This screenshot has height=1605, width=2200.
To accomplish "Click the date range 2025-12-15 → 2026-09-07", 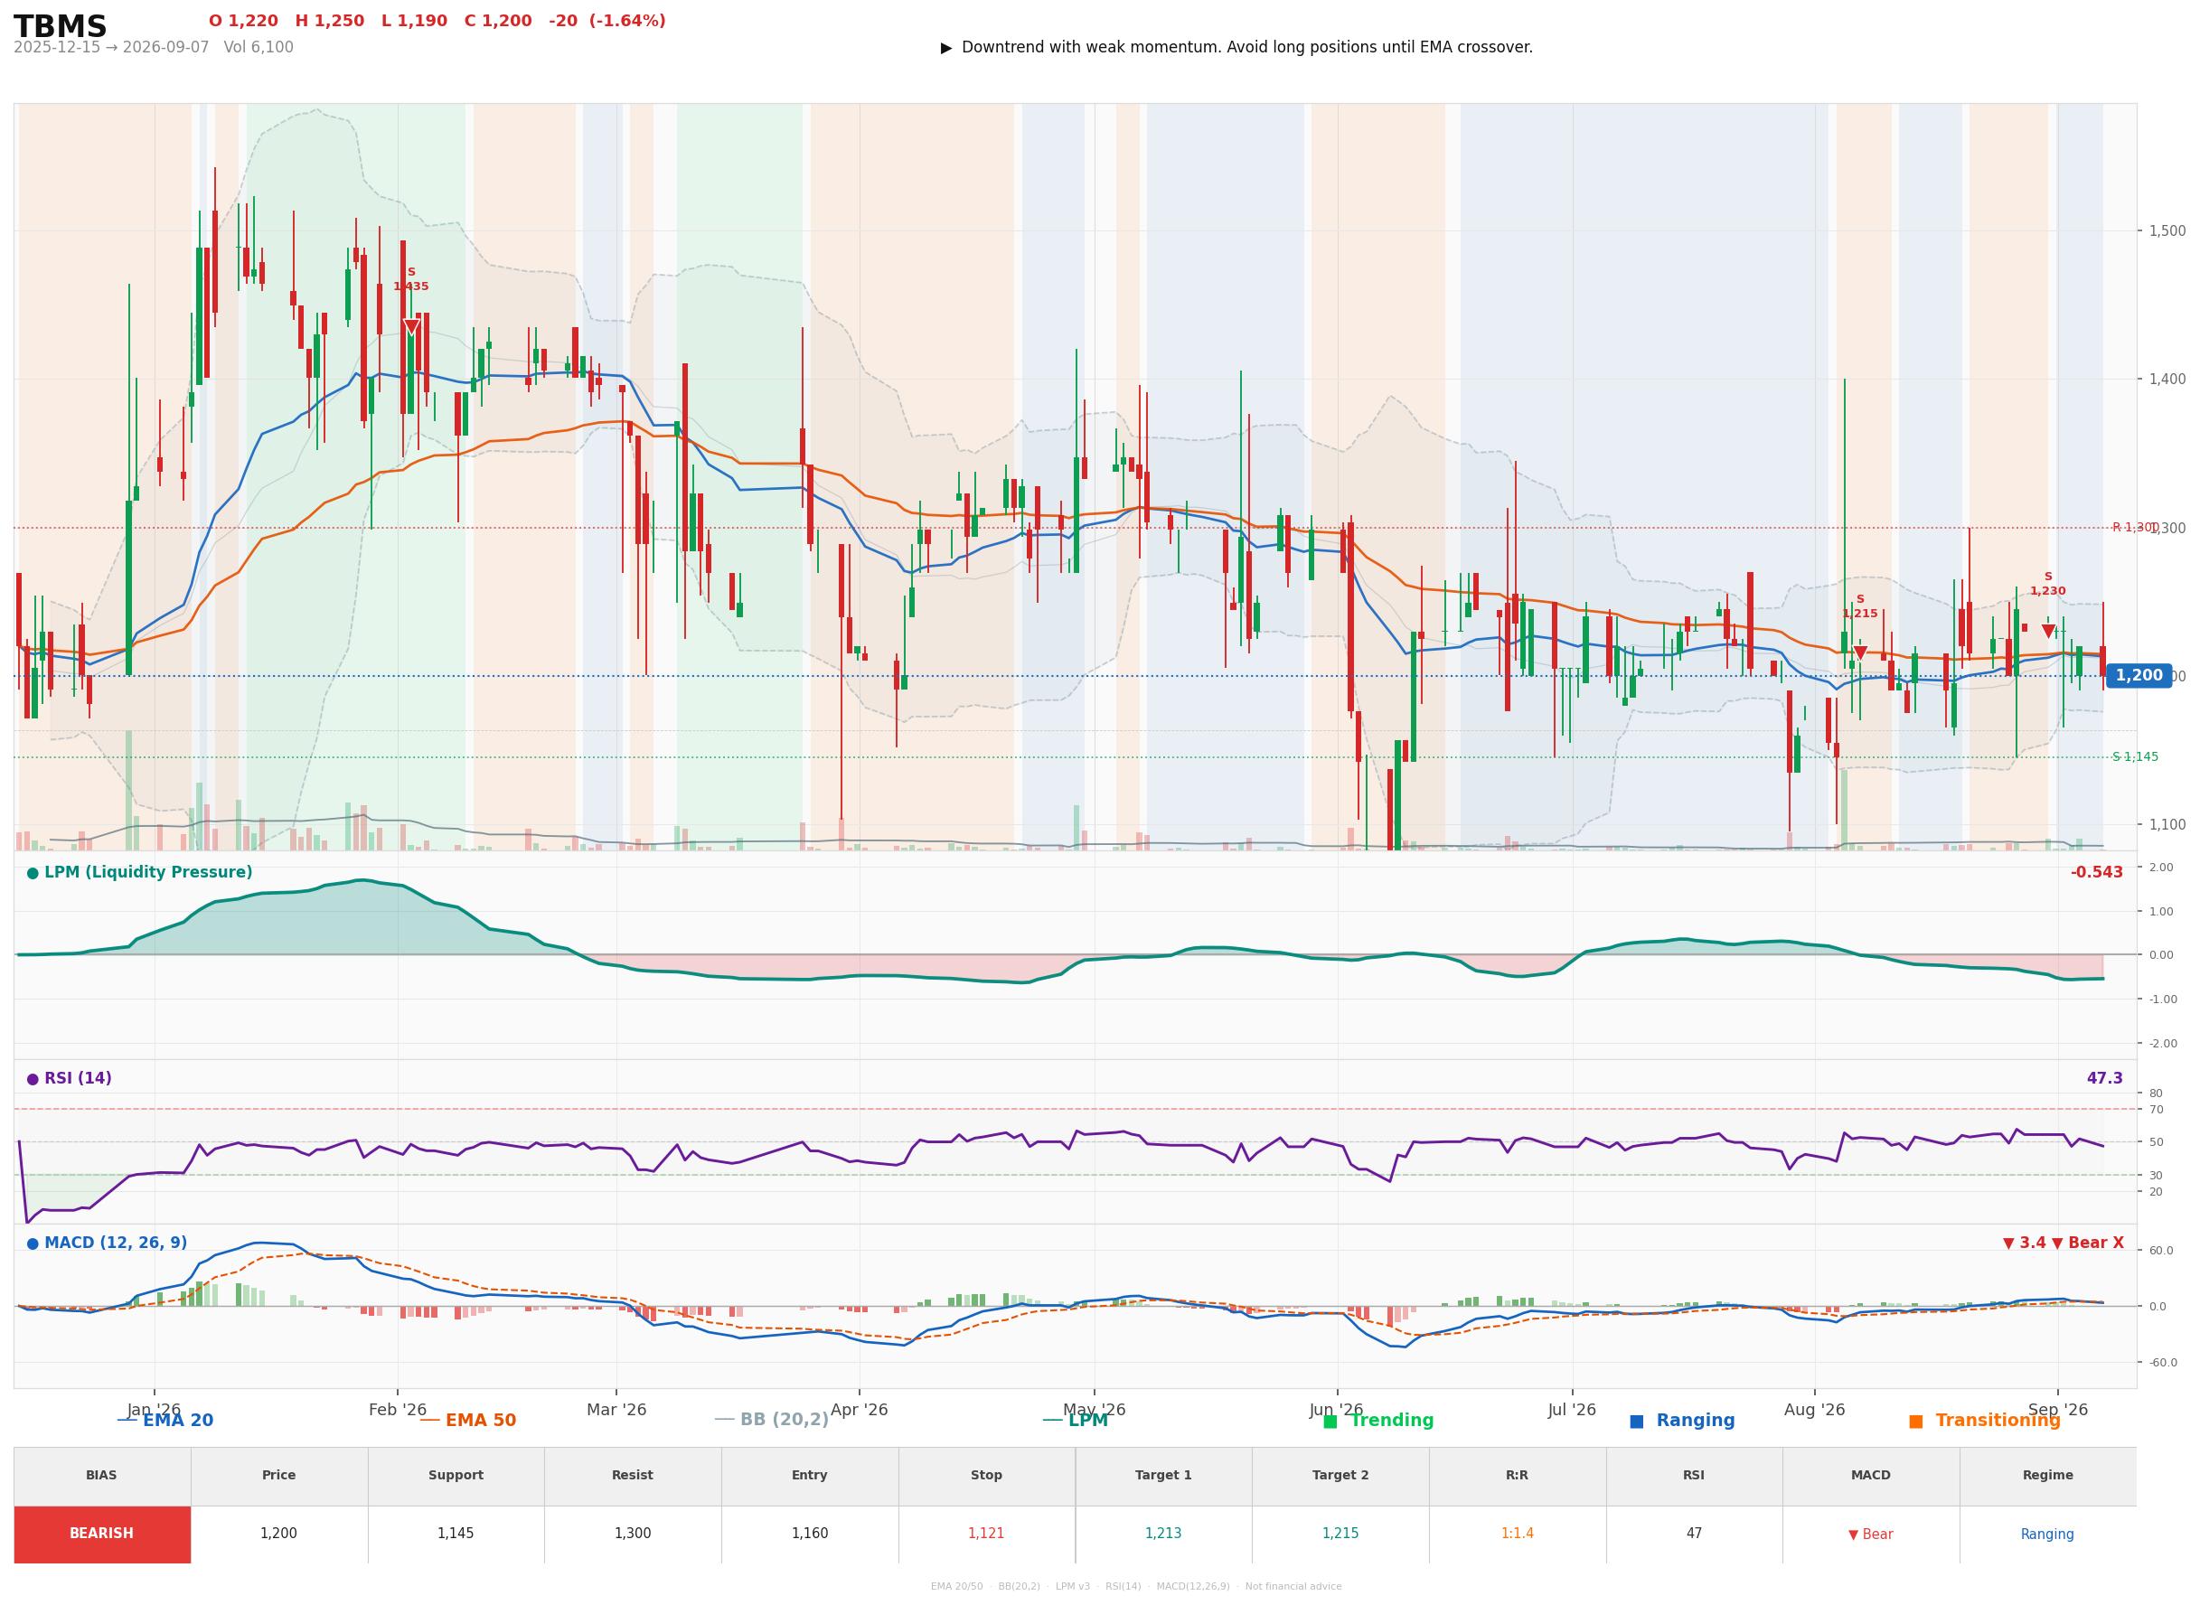I will pyautogui.click(x=111, y=48).
